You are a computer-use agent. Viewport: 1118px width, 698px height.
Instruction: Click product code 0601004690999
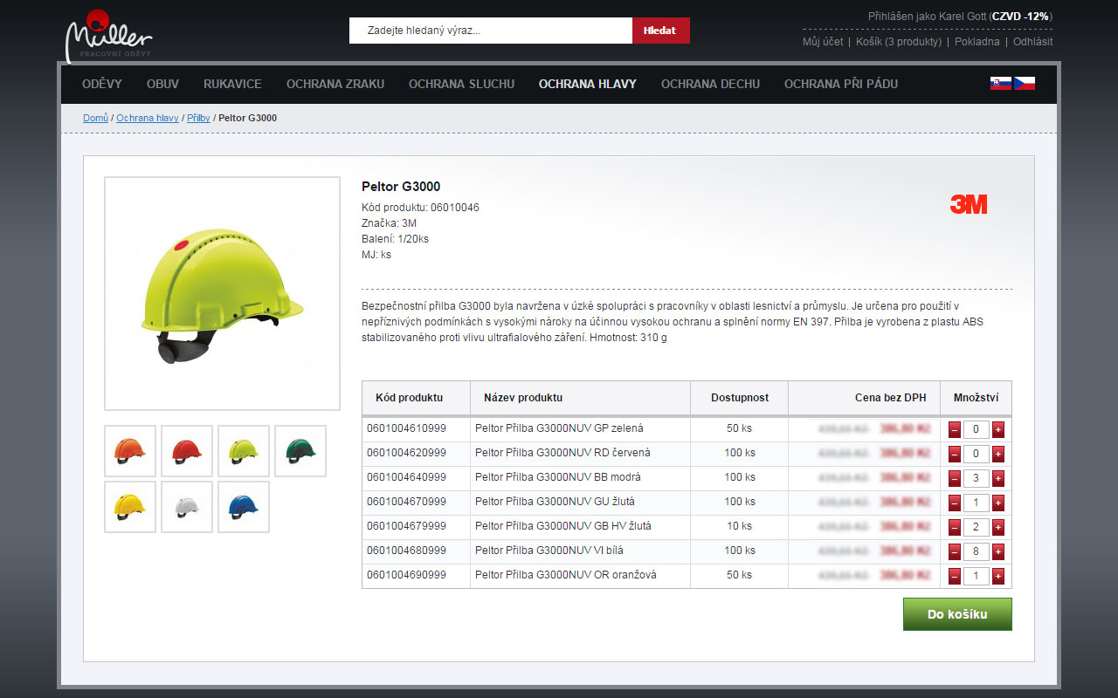(406, 575)
